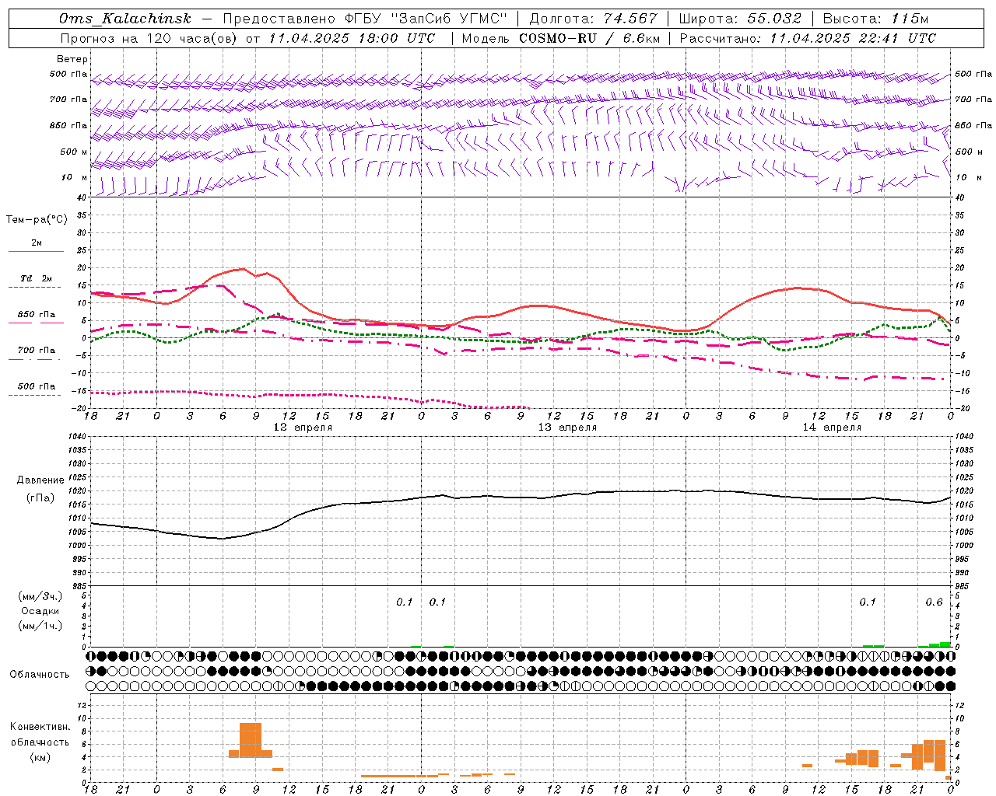The height and width of the screenshot is (796, 996).
Task: Select the longitude value Долгота: 74.567
Action: pyautogui.click(x=593, y=19)
